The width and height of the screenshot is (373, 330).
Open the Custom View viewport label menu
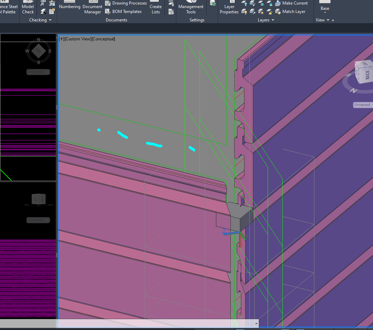pyautogui.click(x=81, y=39)
